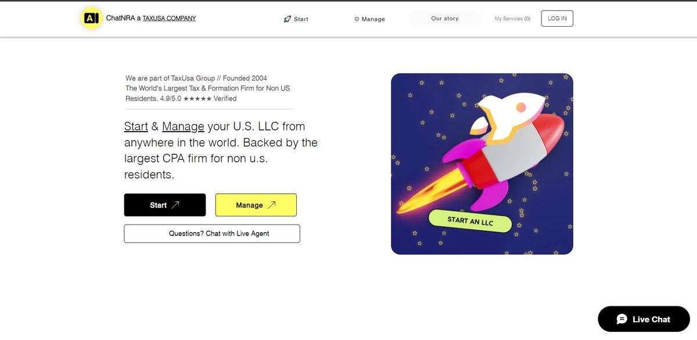Click the arrow icon on the black Start button

tap(175, 205)
